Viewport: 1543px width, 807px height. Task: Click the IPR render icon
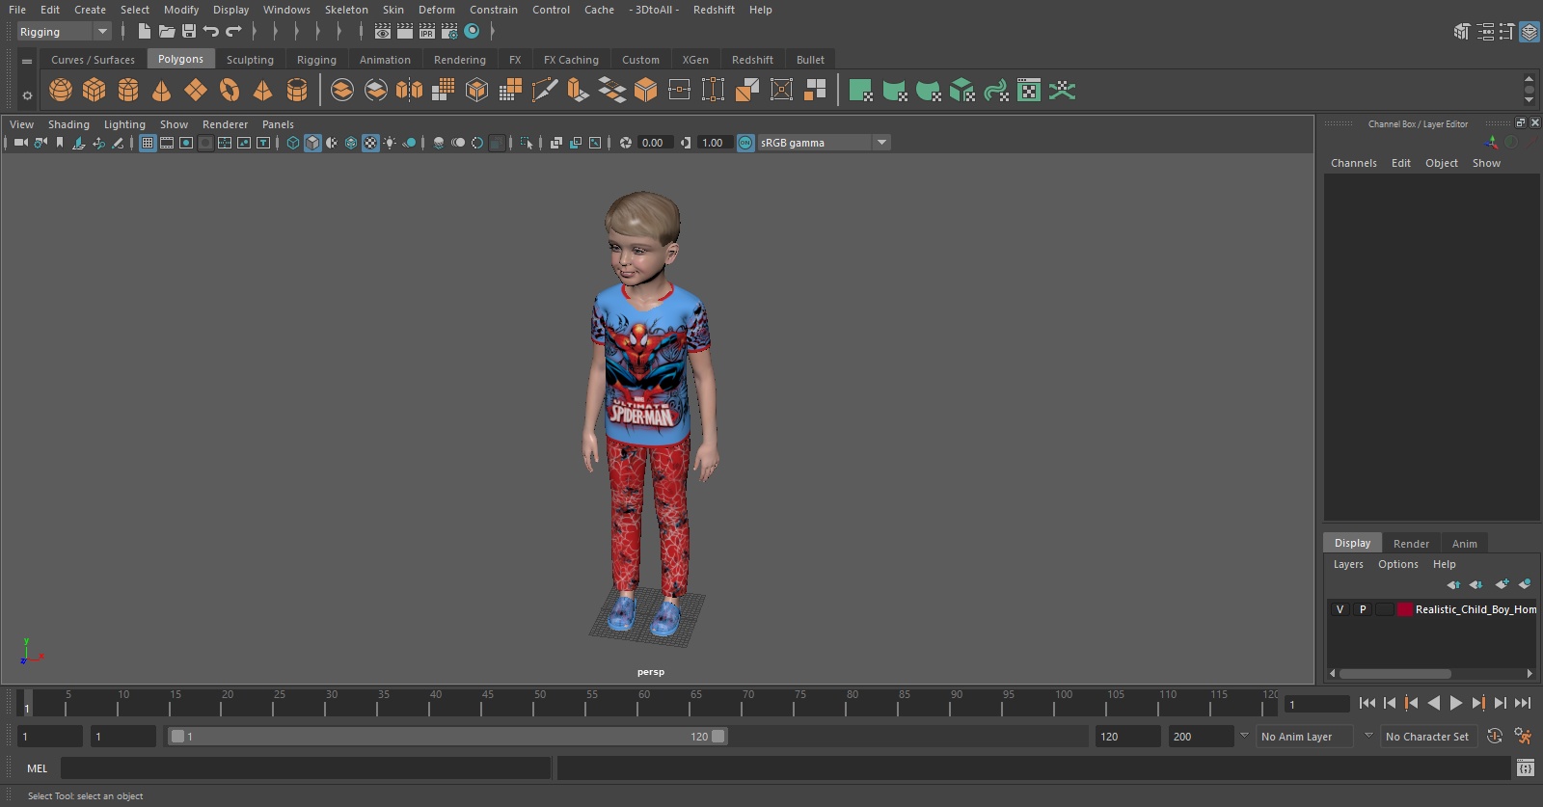(x=427, y=32)
